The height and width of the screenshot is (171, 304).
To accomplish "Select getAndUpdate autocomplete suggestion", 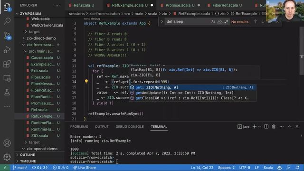I will [x=192, y=93].
